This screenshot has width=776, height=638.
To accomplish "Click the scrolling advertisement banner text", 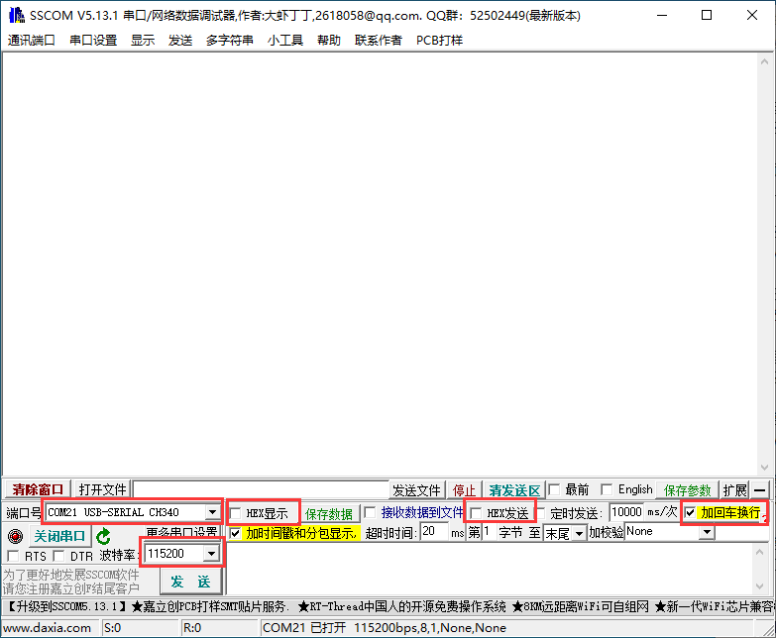I will [x=388, y=607].
